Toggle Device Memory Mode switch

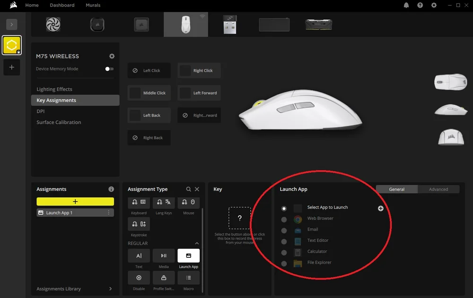[x=109, y=69]
